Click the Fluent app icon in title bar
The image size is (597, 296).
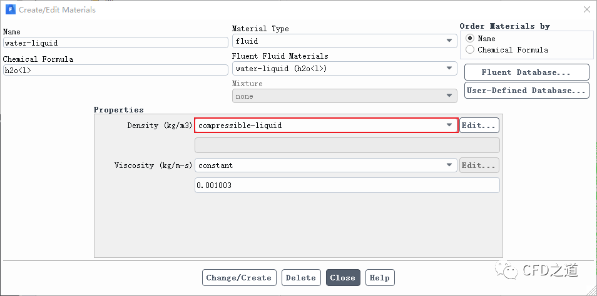pos(11,10)
